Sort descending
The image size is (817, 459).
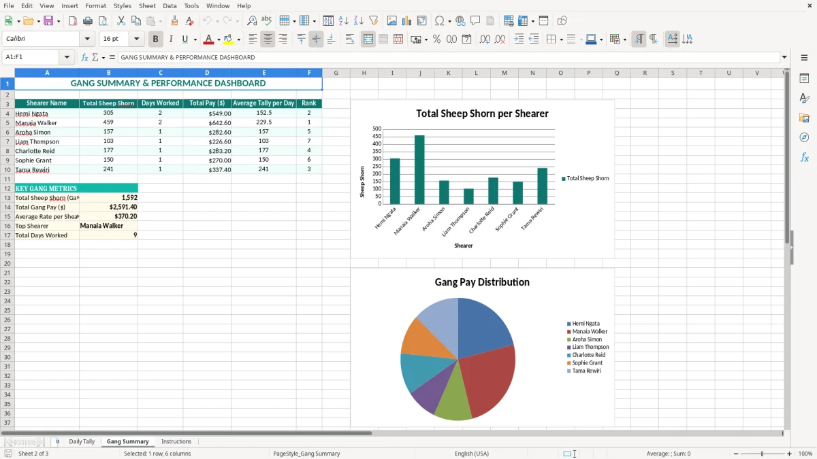click(359, 21)
